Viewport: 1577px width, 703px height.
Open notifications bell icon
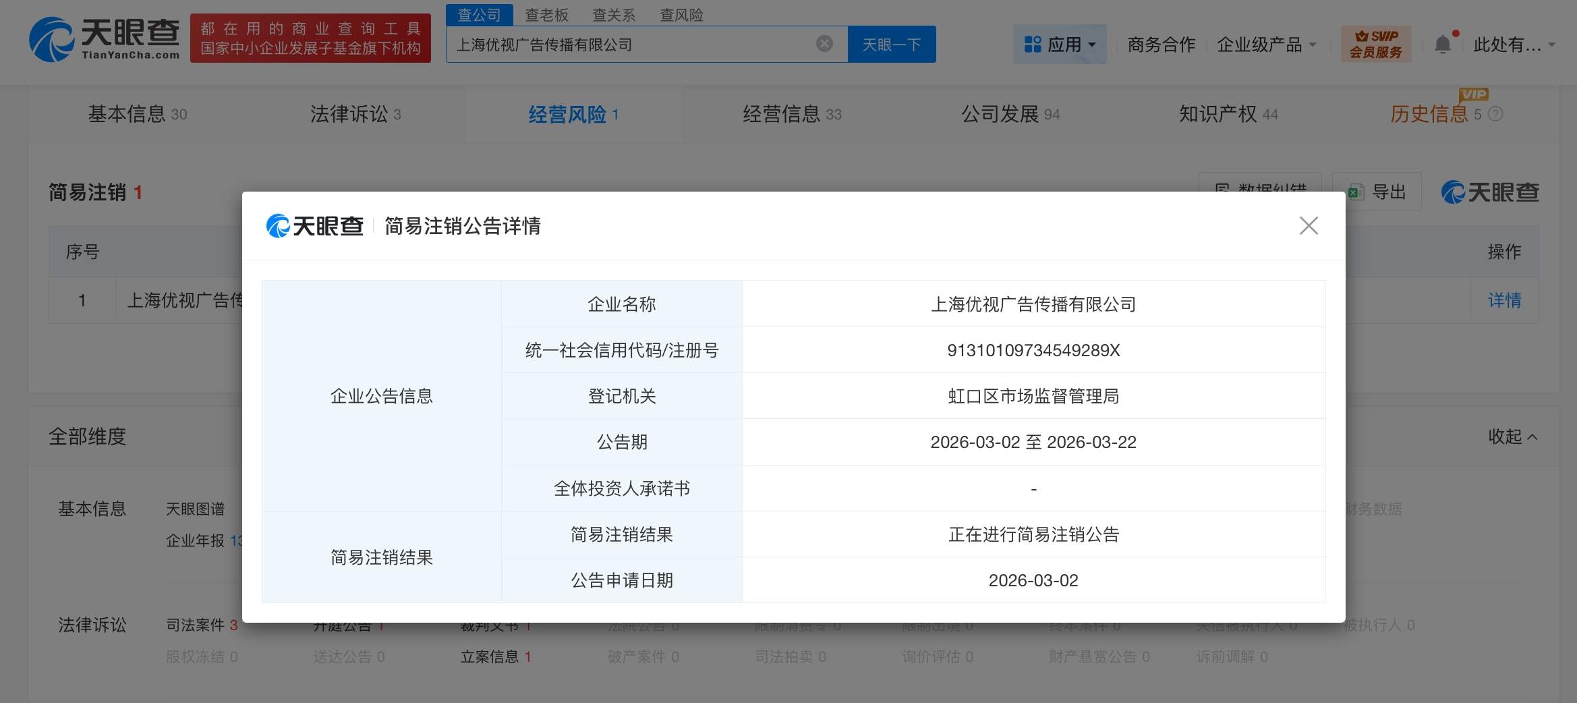tap(1443, 45)
